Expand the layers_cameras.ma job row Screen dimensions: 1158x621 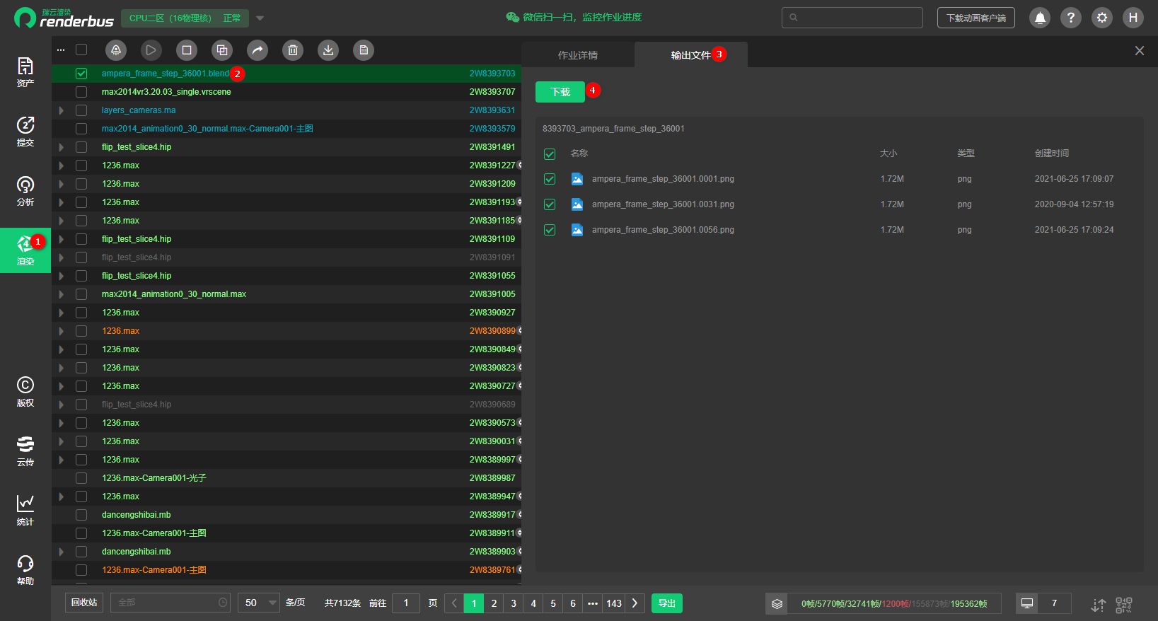point(62,110)
